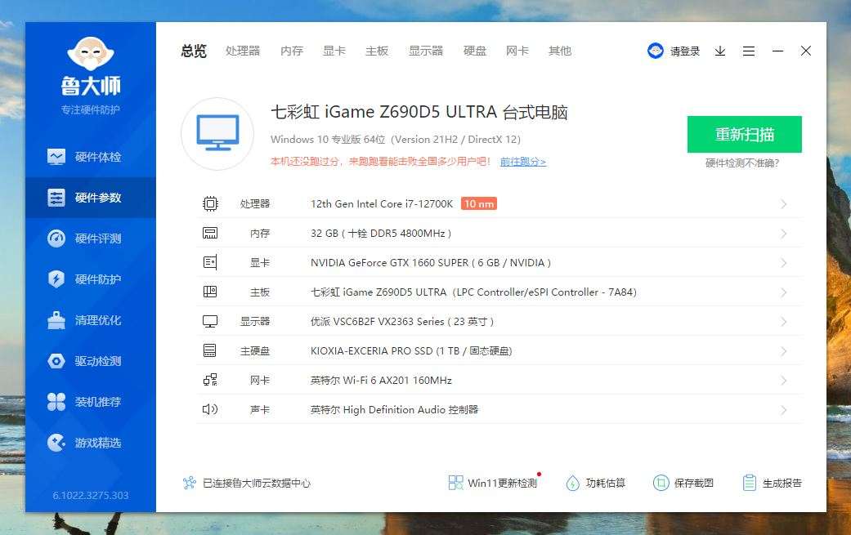Screen dimensions: 851x535
Task: Switch to the 处理器 tab
Action: [x=243, y=51]
